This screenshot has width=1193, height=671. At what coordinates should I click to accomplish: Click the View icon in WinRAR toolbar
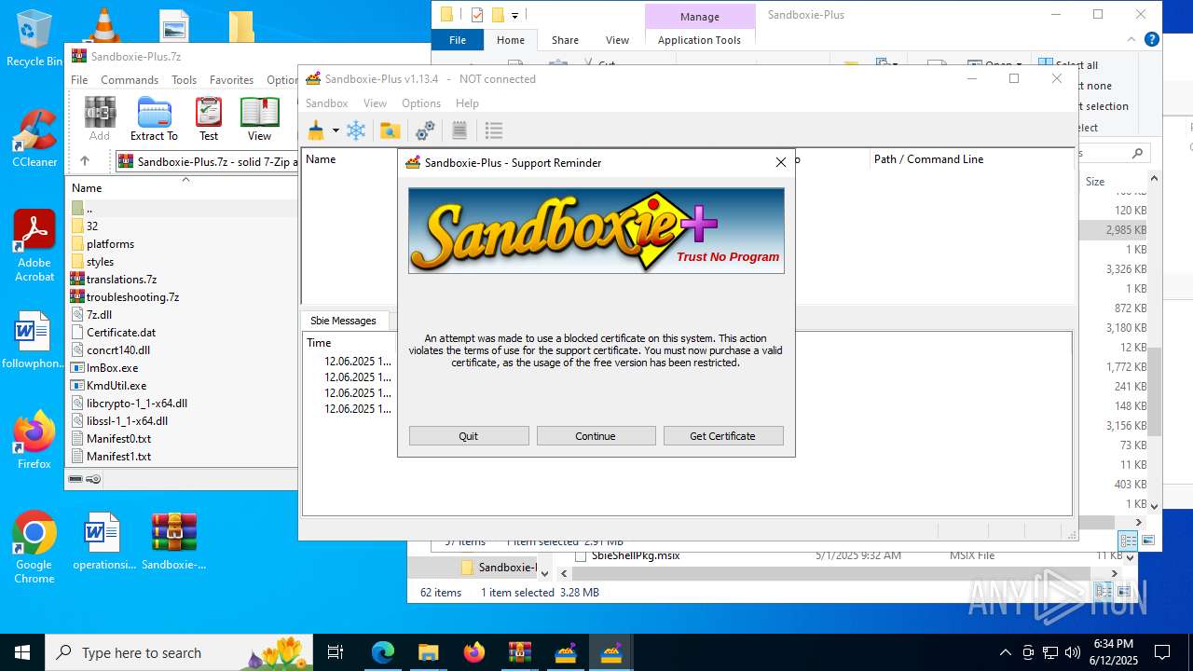pos(259,119)
